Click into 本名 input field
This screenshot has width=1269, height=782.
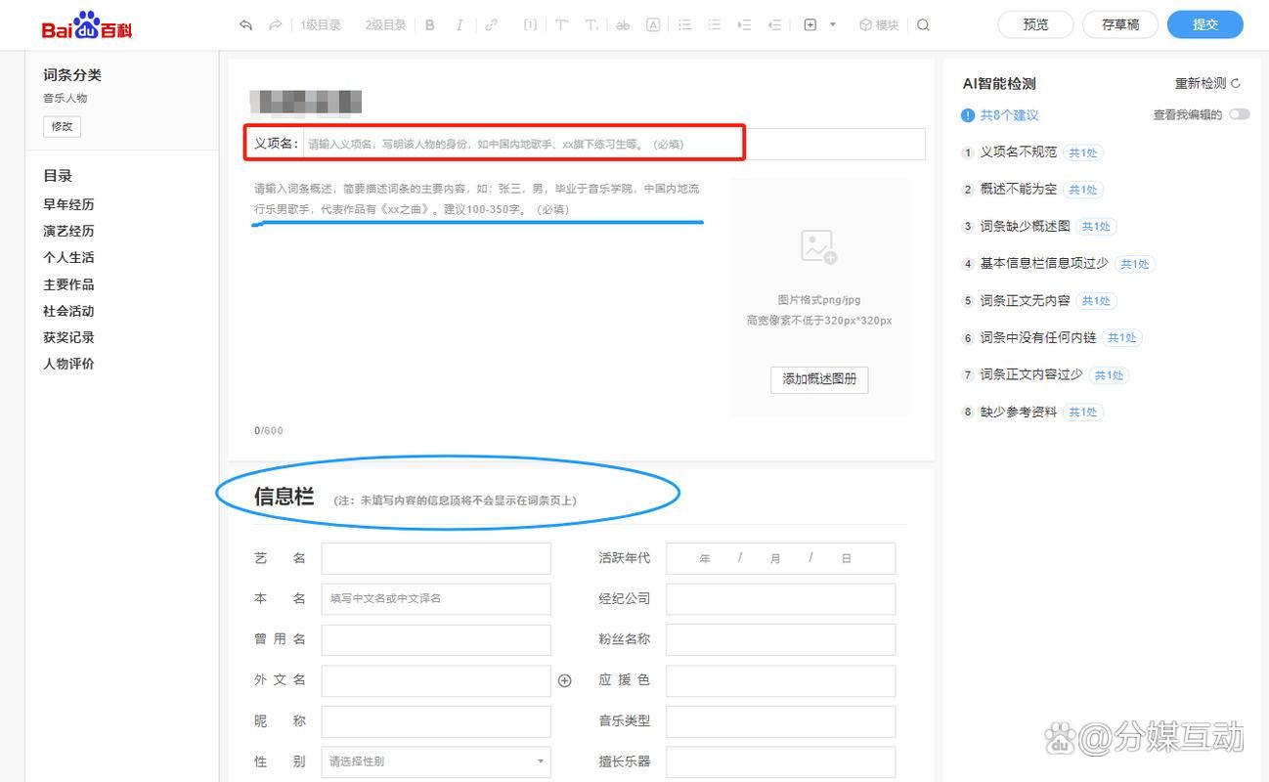pos(436,598)
